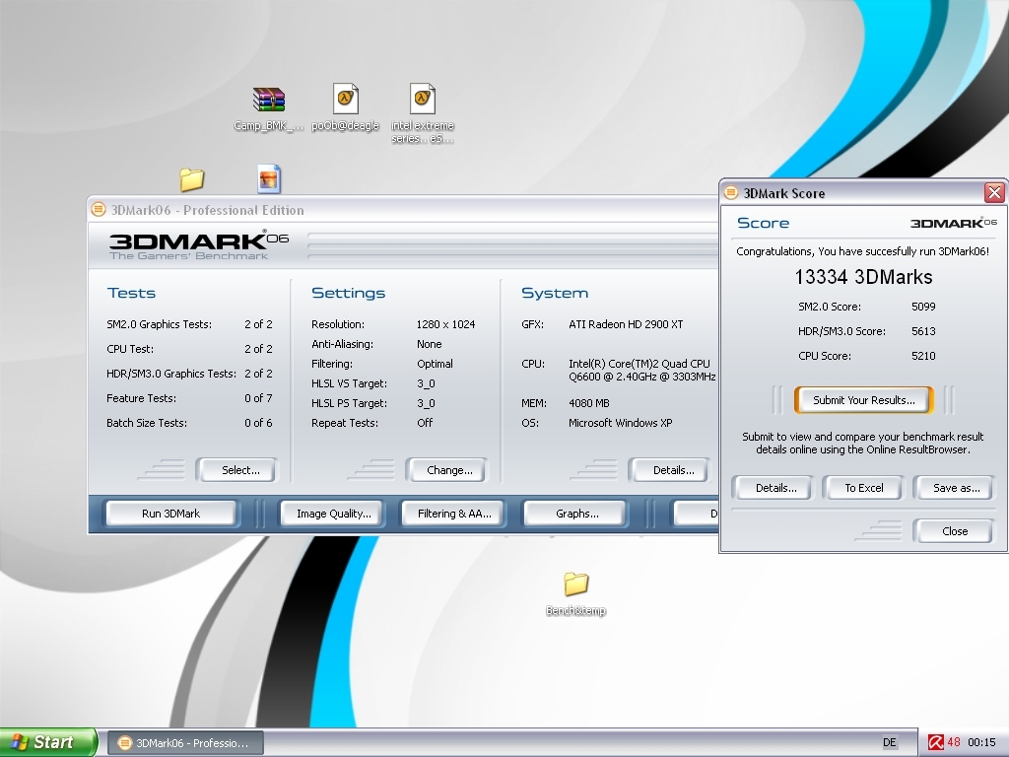The width and height of the screenshot is (1009, 757).
Task: Click the CPU Test count 2 of 2
Action: click(x=258, y=348)
